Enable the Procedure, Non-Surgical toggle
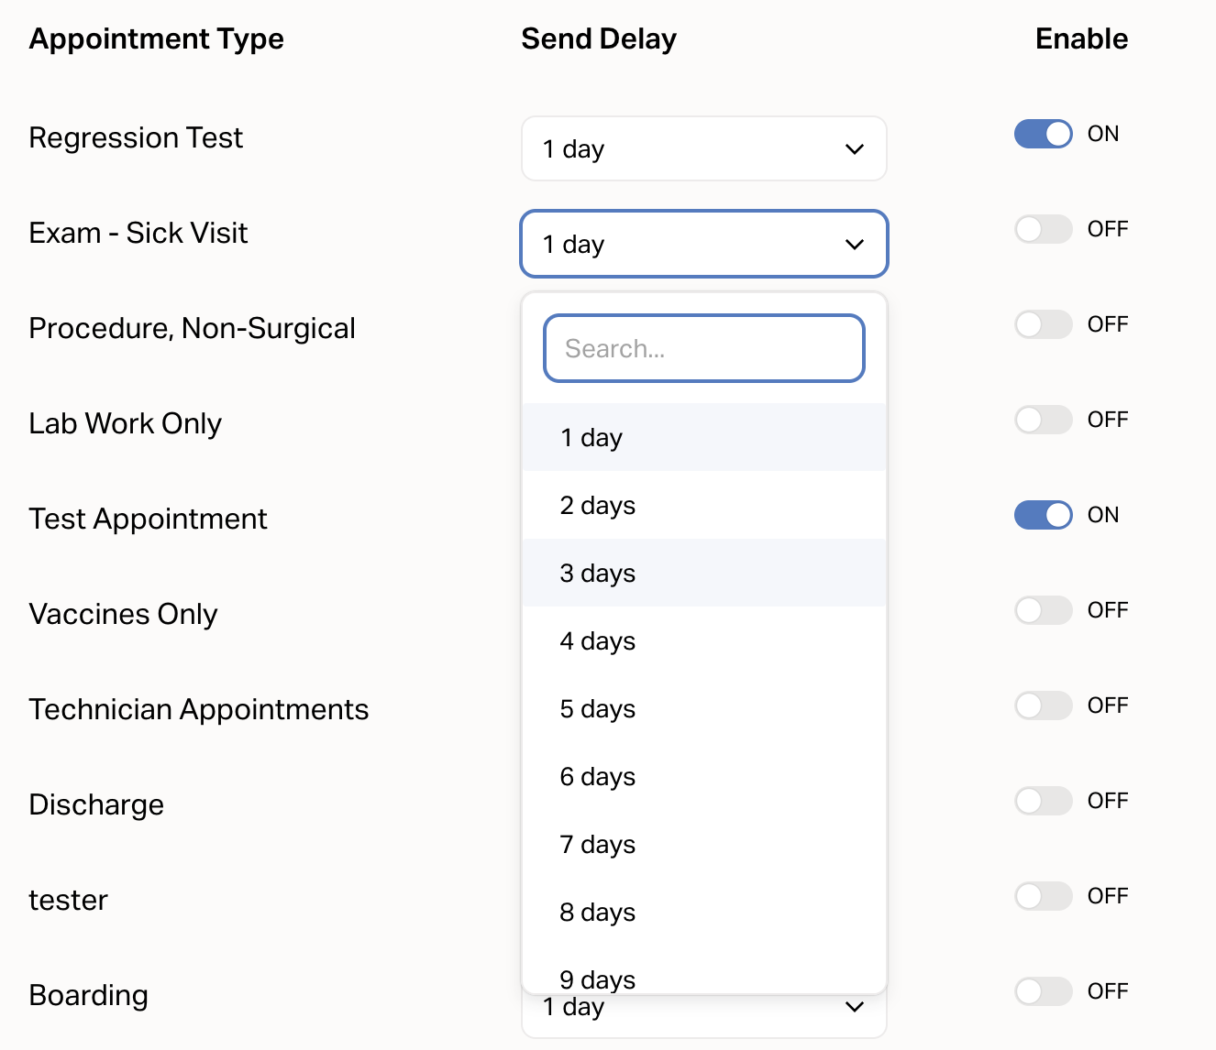The height and width of the screenshot is (1050, 1216). click(1043, 324)
